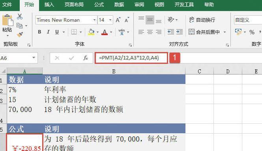Open accounting format dropdown arrow
Viewport: 262px width, 151px height.
pos(245,32)
